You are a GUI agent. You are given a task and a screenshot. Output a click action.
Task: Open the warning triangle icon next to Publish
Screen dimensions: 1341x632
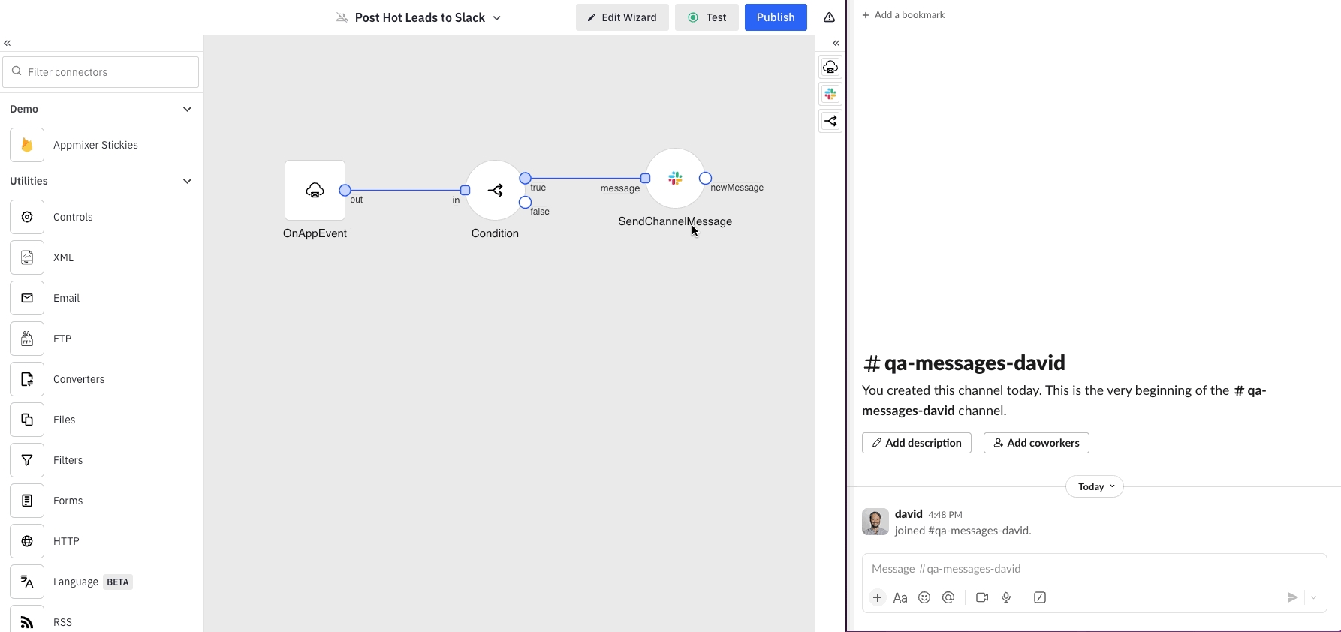(829, 17)
